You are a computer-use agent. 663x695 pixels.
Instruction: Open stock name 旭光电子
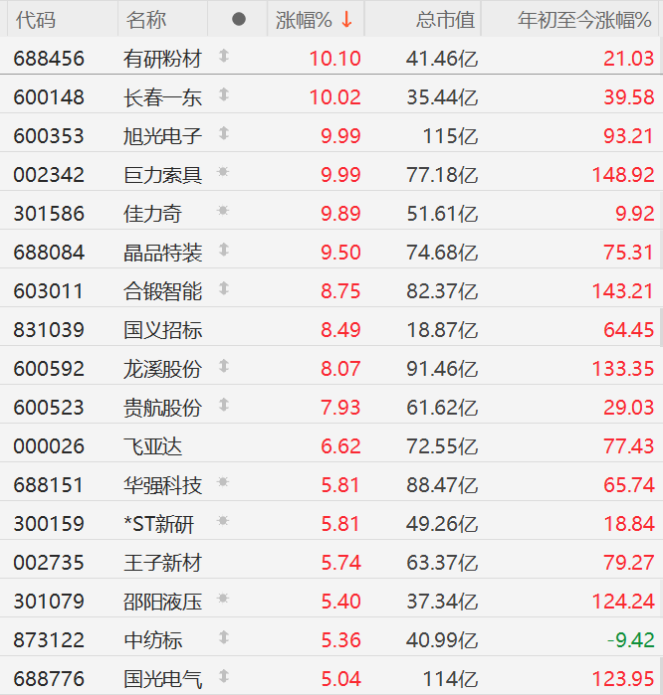click(x=162, y=136)
